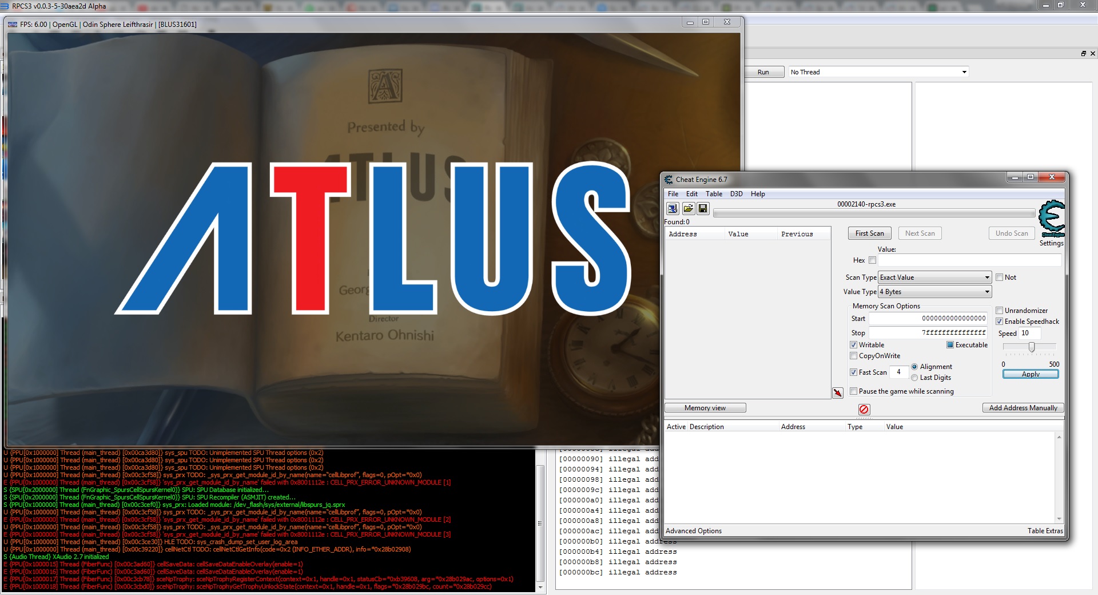1098x595 pixels.
Task: Click the Address column header in results list
Action: pos(694,234)
